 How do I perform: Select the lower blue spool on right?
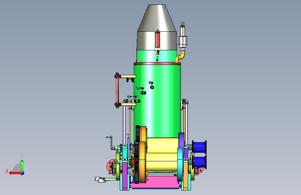point(199,162)
